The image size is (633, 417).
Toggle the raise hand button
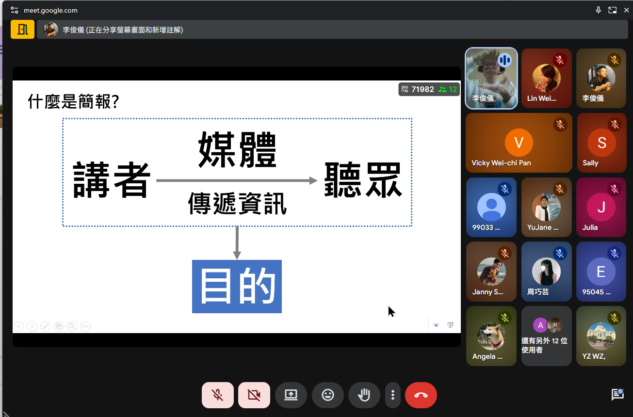click(x=364, y=395)
